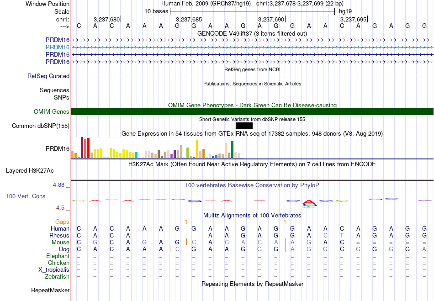Click the 100 Vert. Cons track label
Screen dimensions: 434x301
click(x=26, y=196)
